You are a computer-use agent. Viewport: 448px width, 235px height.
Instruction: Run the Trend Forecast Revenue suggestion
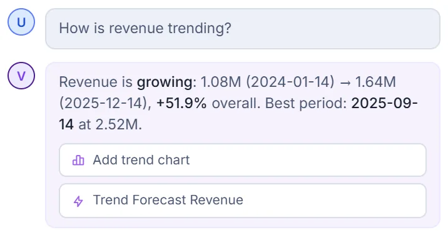tap(243, 201)
